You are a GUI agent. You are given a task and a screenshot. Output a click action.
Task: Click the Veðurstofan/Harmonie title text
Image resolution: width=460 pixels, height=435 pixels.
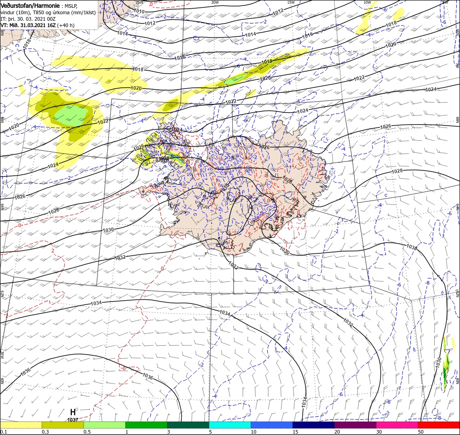point(30,6)
